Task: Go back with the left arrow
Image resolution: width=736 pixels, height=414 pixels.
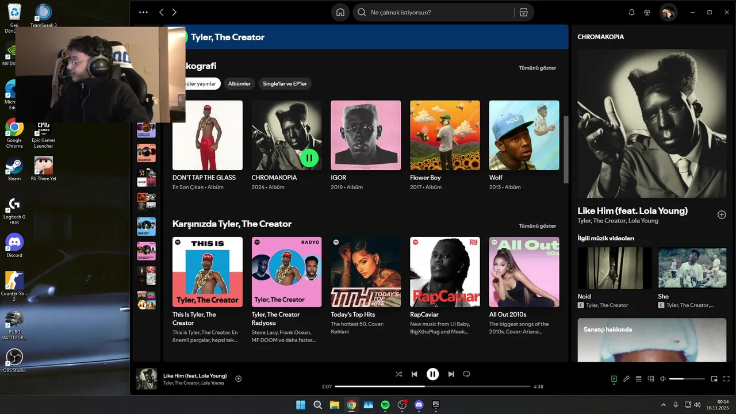Action: [x=162, y=12]
